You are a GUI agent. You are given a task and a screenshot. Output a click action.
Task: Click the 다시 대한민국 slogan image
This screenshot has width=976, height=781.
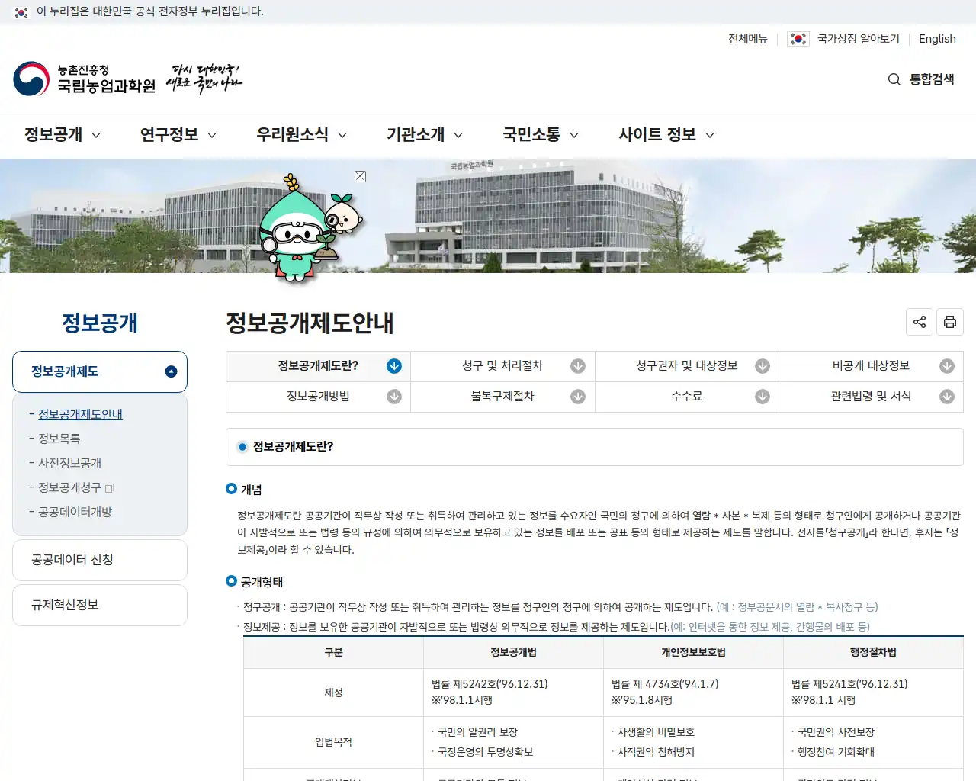pos(204,79)
